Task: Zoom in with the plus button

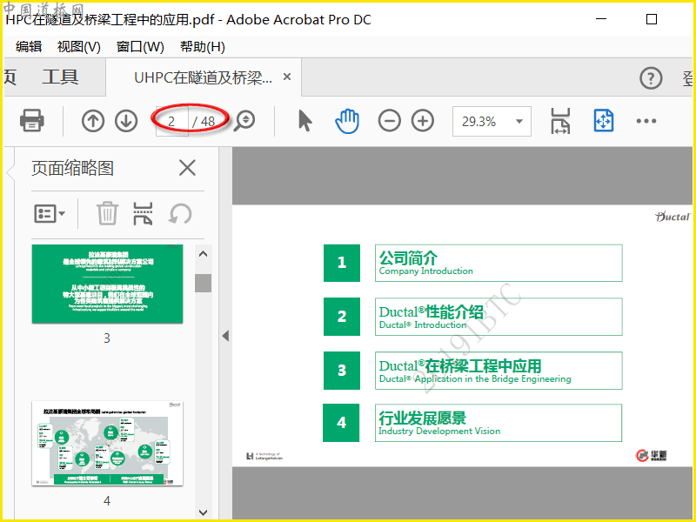Action: click(423, 121)
